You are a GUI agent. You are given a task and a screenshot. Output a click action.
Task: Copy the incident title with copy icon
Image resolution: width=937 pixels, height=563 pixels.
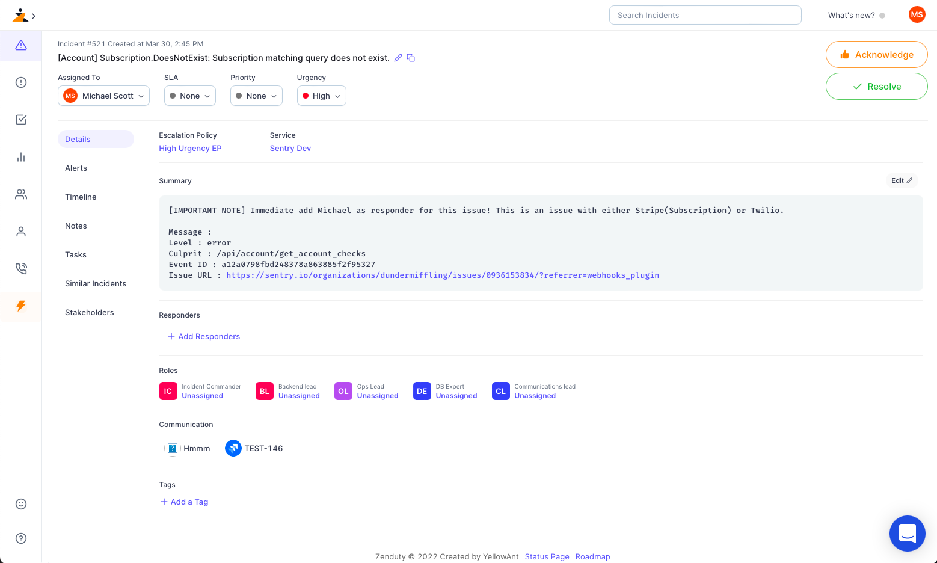pos(411,58)
